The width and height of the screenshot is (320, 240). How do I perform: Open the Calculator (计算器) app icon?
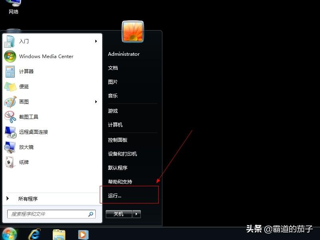pos(10,72)
